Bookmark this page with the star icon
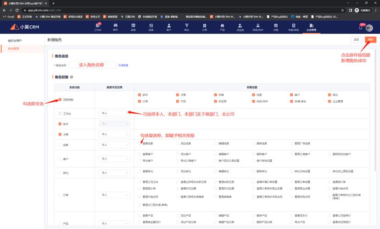 342,10
